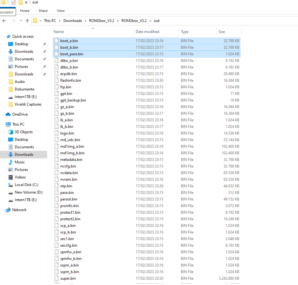This screenshot has height=285, width=298.
Task: Open pinned Desktop under Quick access
Action: [x=21, y=44]
